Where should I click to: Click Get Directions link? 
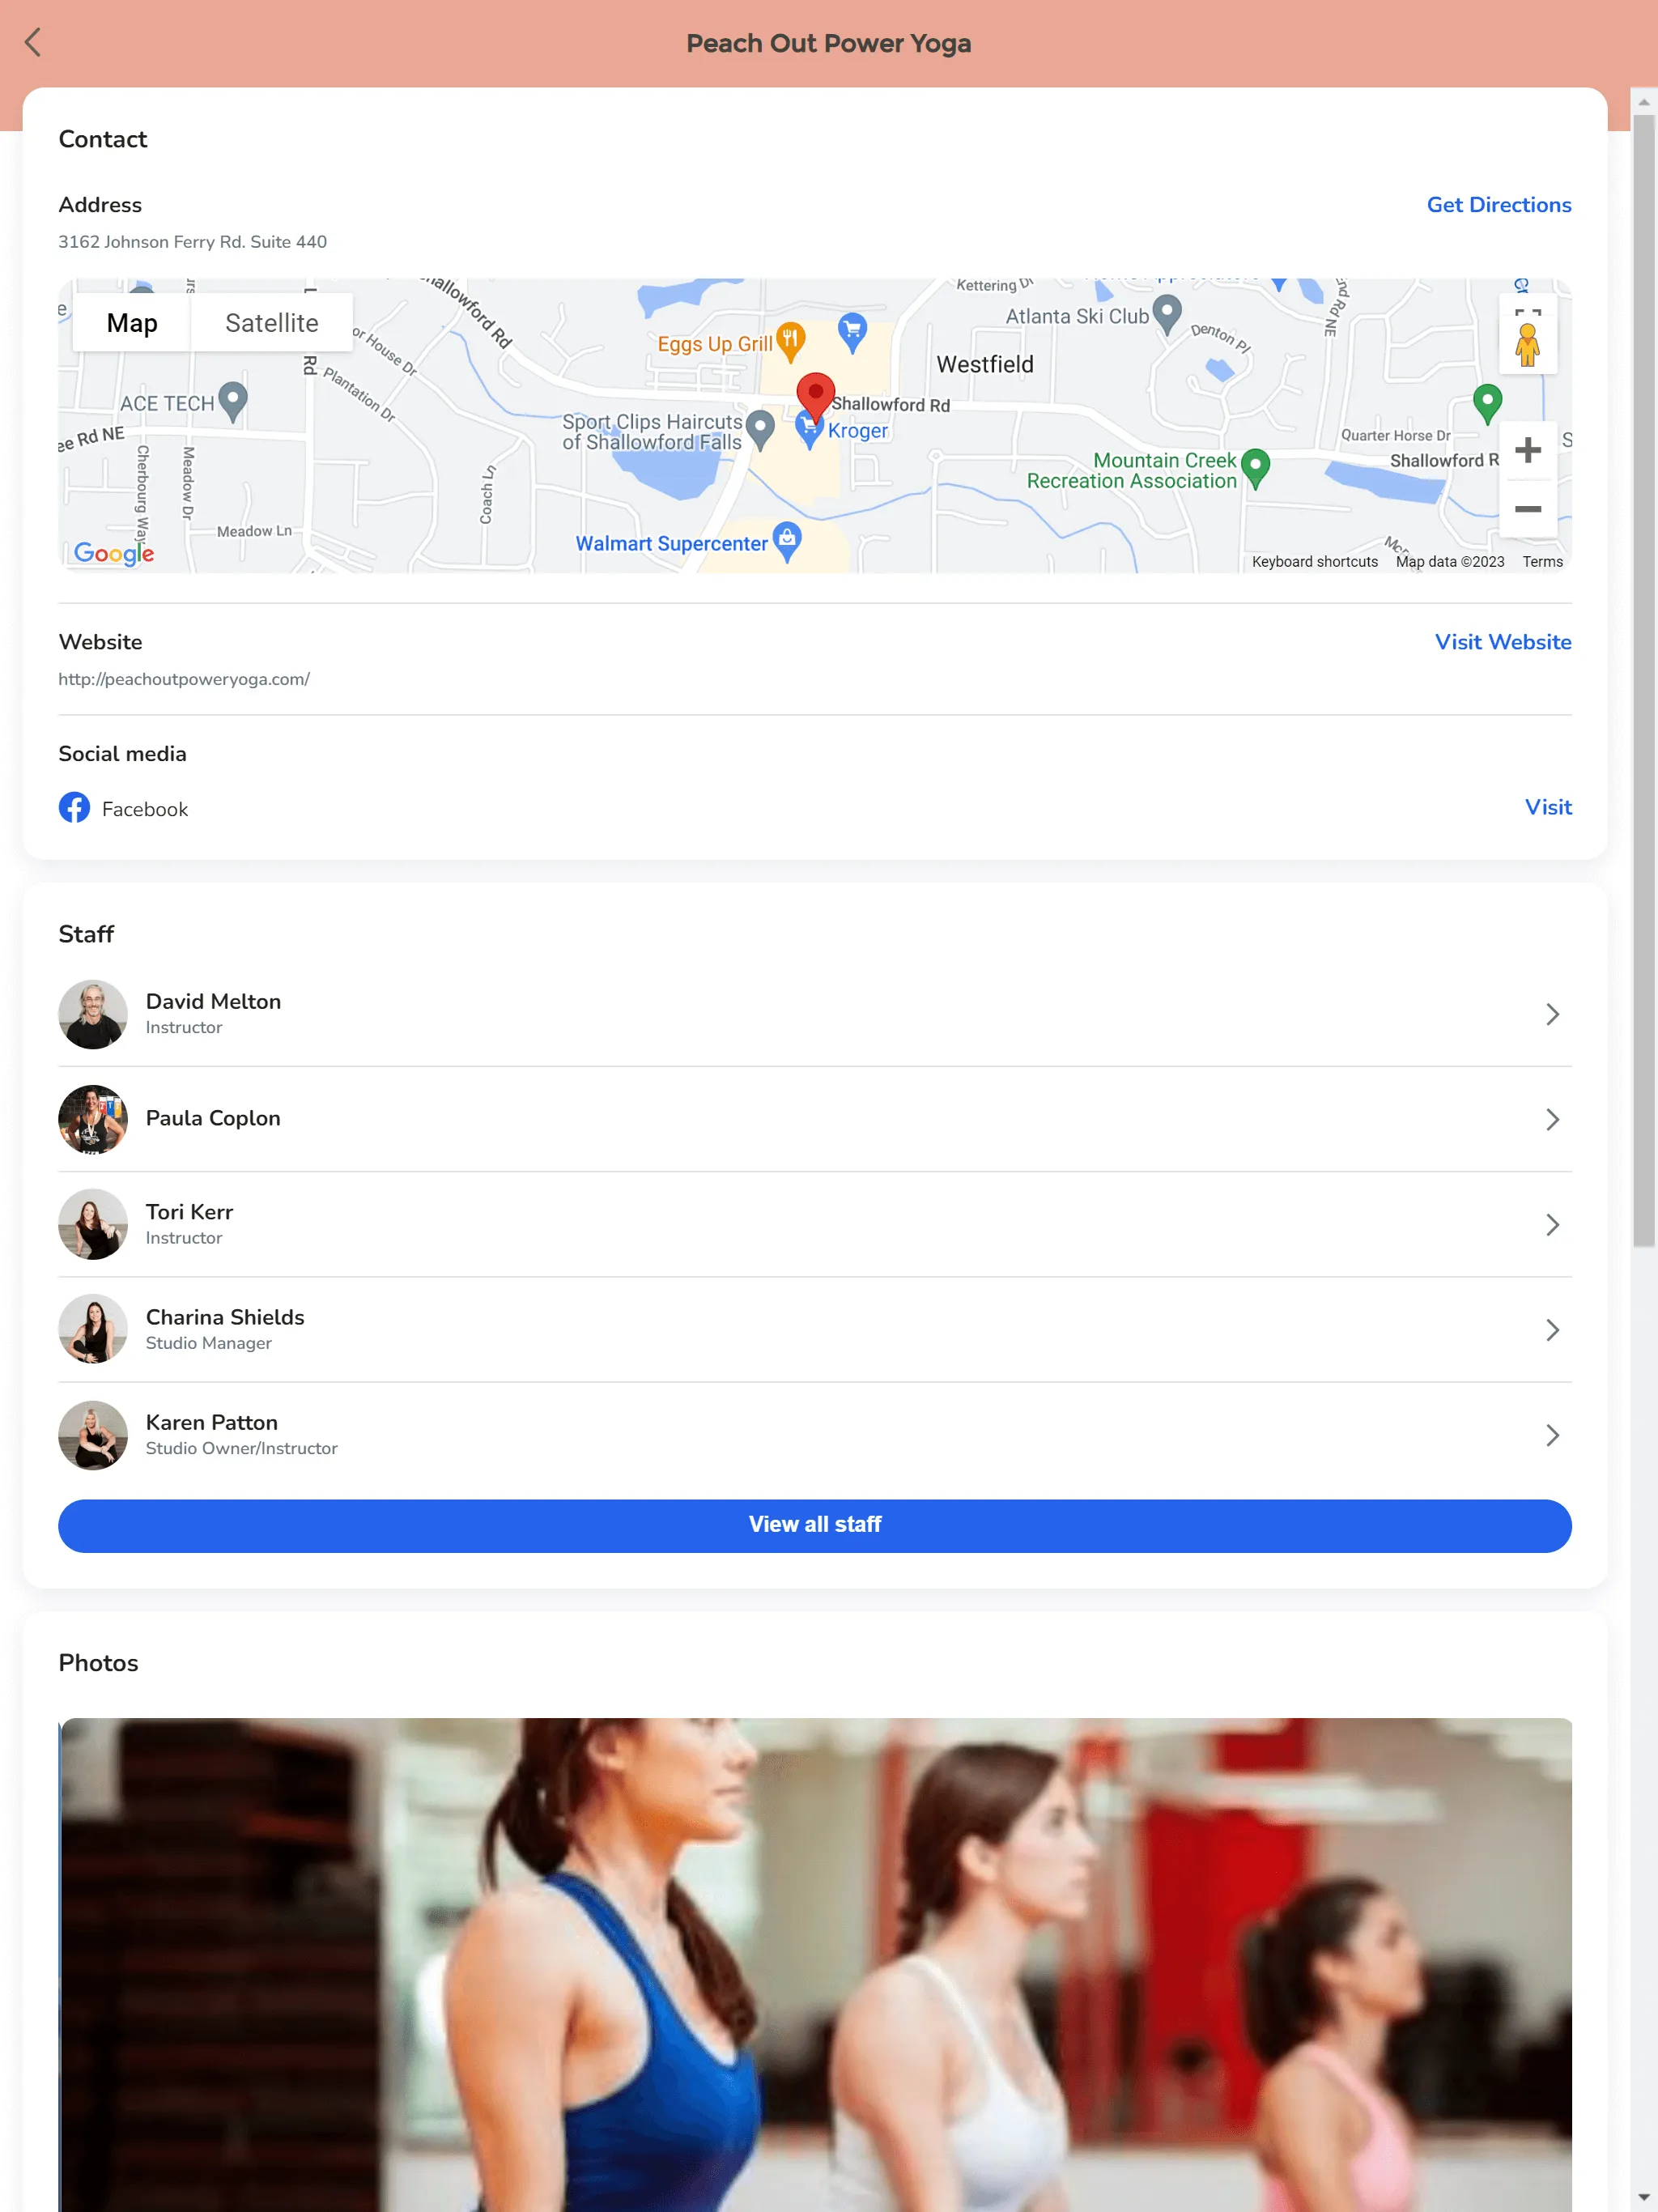pyautogui.click(x=1499, y=204)
